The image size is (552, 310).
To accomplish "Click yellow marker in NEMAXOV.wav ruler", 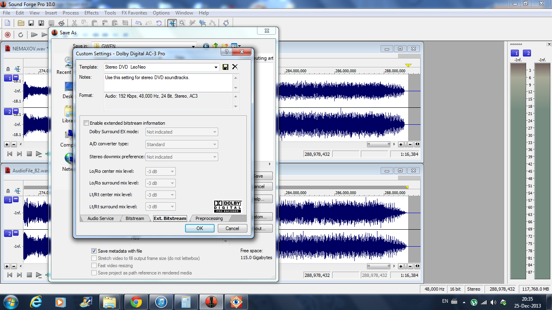I will point(408,65).
